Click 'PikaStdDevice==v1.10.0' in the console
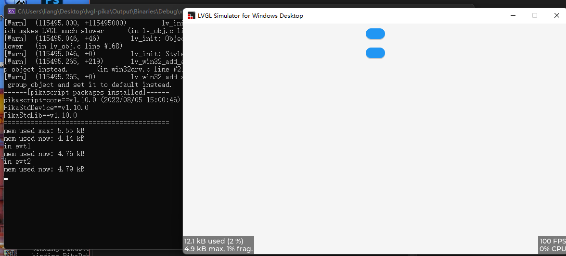This screenshot has height=256, width=566. click(x=46, y=108)
